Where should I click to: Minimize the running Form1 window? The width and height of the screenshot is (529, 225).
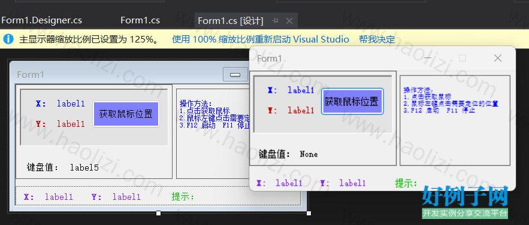(x=428, y=58)
